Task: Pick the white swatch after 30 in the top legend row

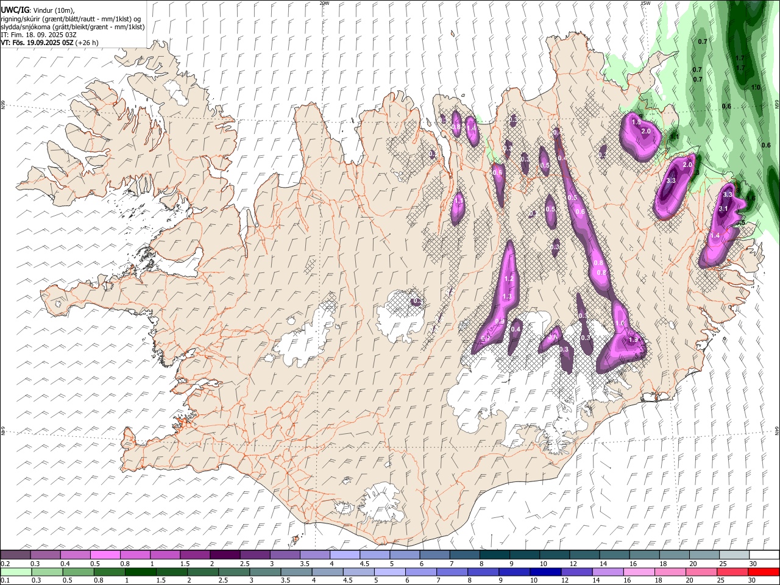Action: pos(763,555)
